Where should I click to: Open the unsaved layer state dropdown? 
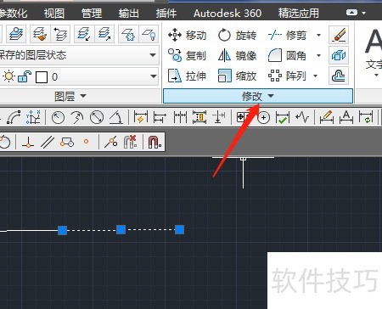pos(153,55)
